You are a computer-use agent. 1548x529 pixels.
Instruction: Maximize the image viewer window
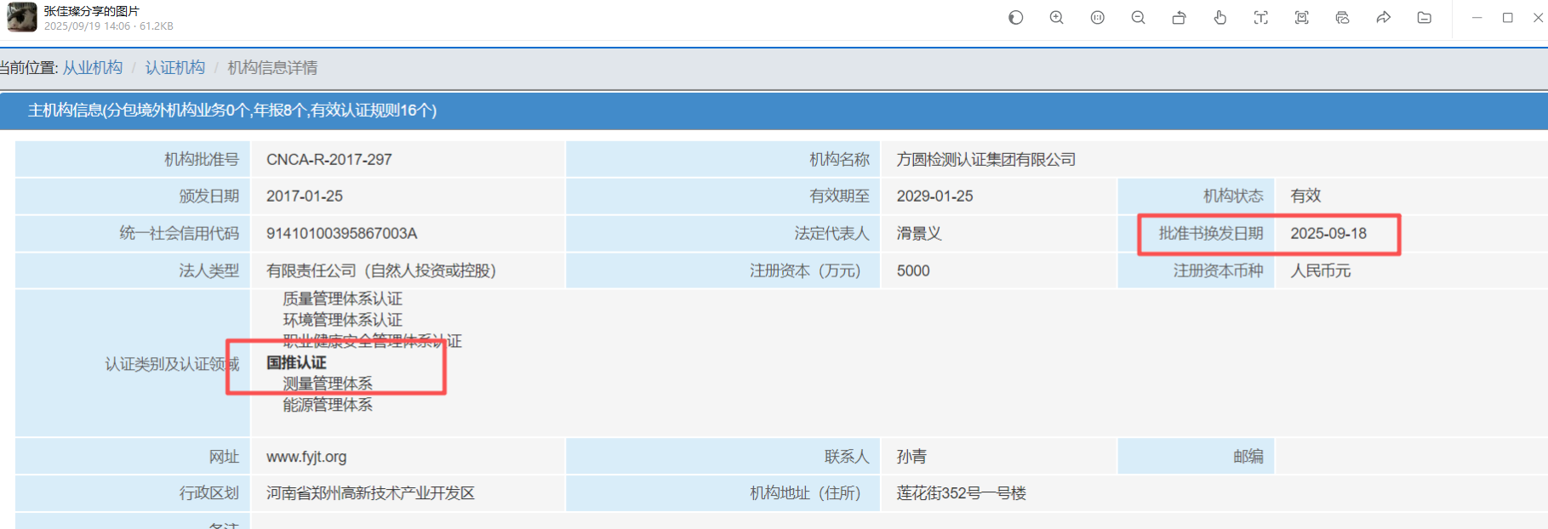pyautogui.click(x=1507, y=18)
